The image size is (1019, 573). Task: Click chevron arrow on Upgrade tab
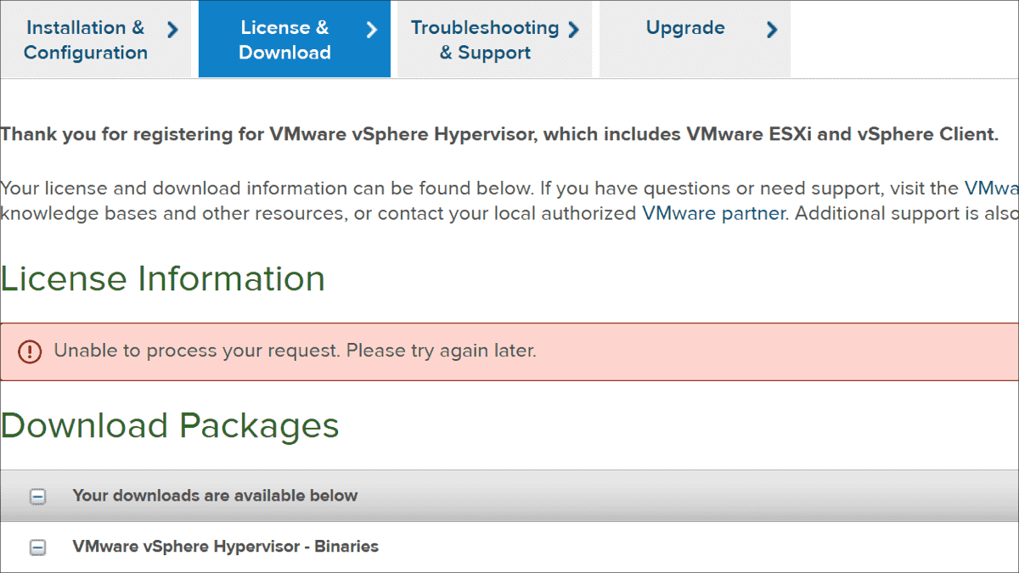pos(773,28)
